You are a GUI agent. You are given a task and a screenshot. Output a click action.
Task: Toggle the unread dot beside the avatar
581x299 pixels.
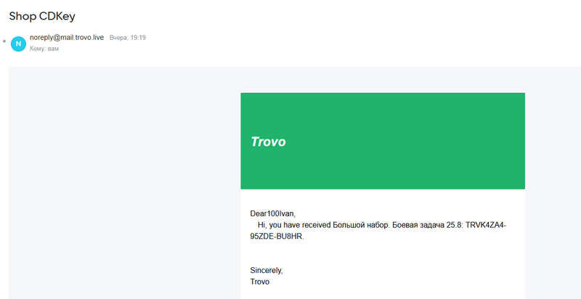[4, 42]
